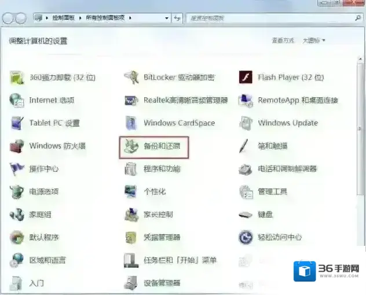Viewport: 366px width, 295px height.
Task: Click the back navigation button
Action: click(9, 18)
